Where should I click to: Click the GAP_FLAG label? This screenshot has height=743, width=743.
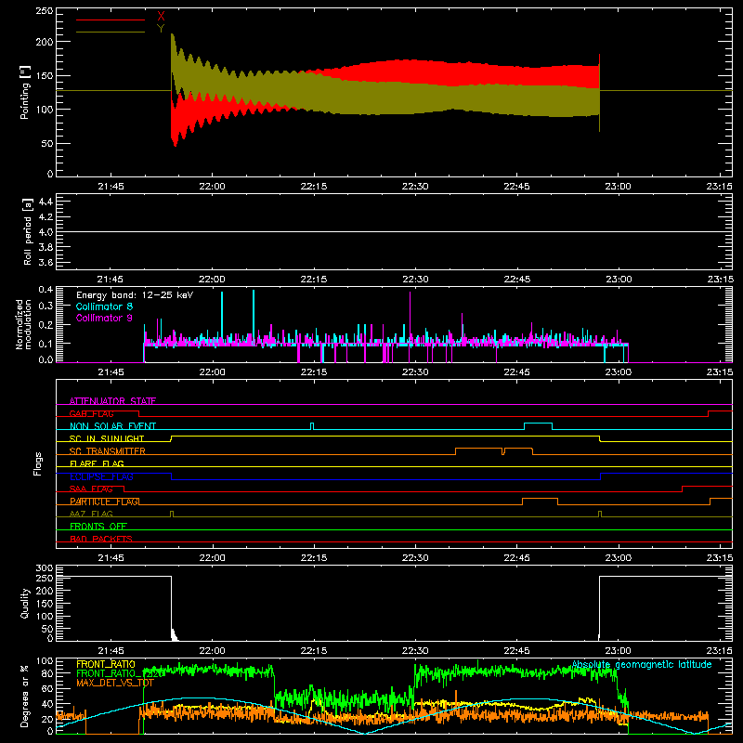(91, 413)
